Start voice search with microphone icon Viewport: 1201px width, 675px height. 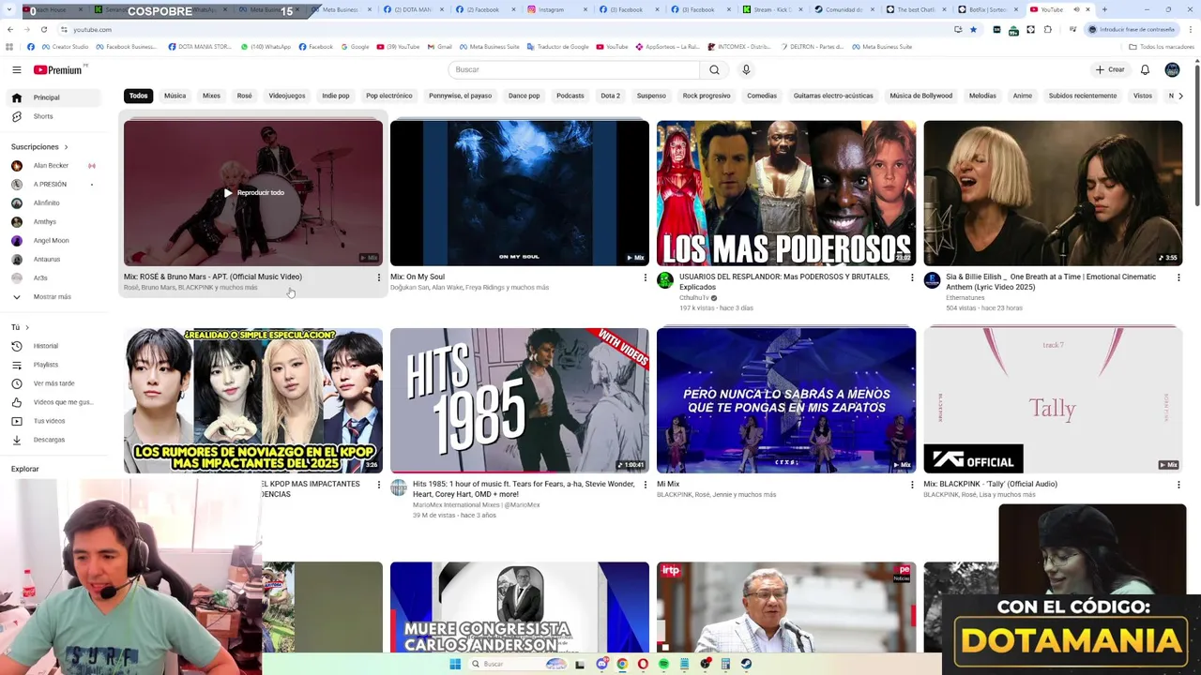746,69
